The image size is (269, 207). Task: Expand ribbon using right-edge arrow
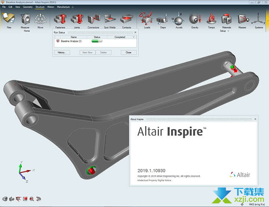point(268,21)
